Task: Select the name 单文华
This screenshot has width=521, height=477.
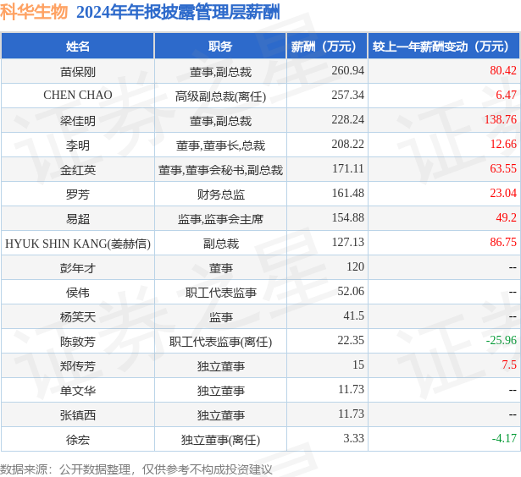Action: coord(78,391)
